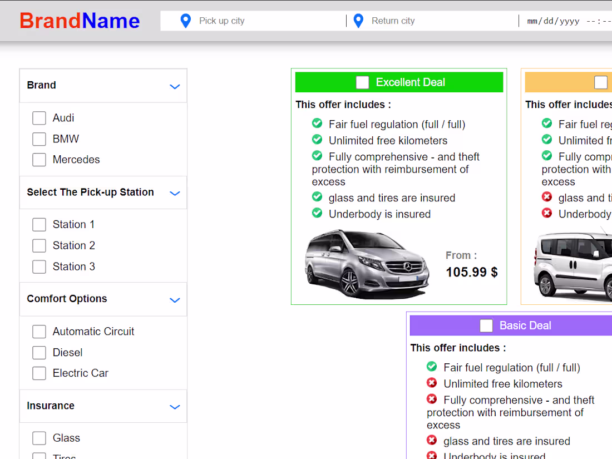Check the Mercedes brand checkbox

pos(39,160)
